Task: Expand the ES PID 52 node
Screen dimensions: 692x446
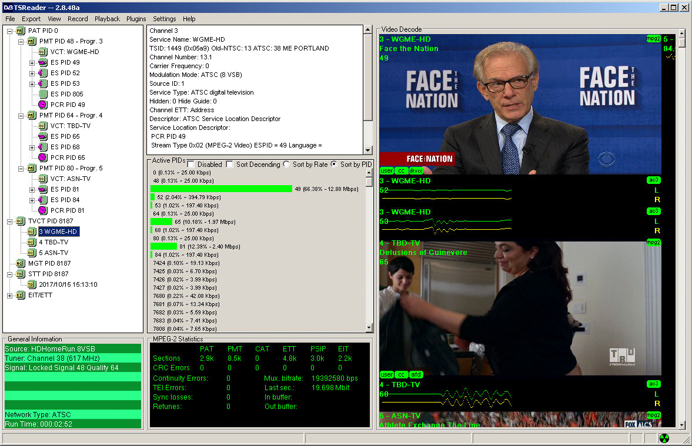Action: [32, 73]
